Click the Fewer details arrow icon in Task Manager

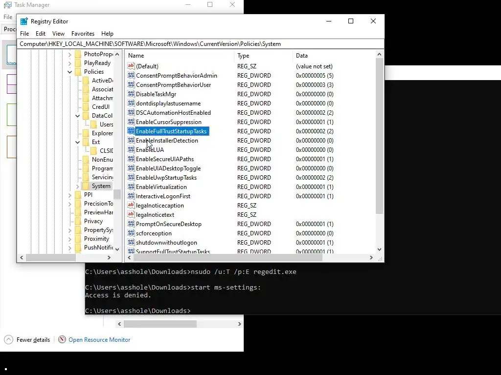point(9,340)
